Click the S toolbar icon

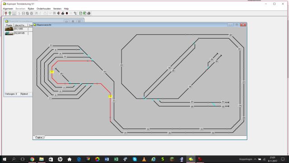(19, 13)
